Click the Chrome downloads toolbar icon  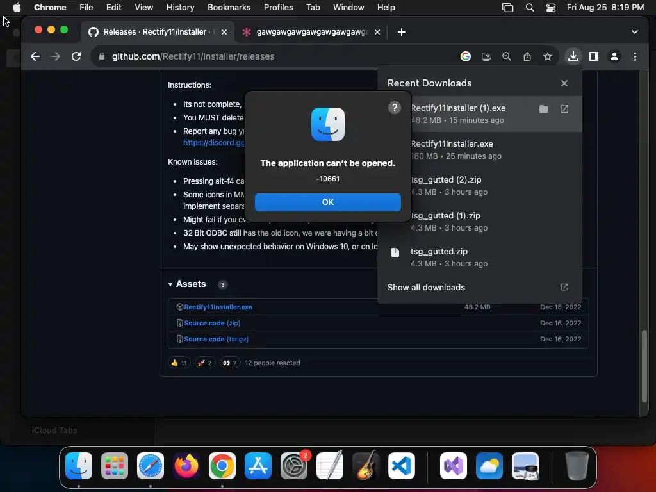coord(573,56)
